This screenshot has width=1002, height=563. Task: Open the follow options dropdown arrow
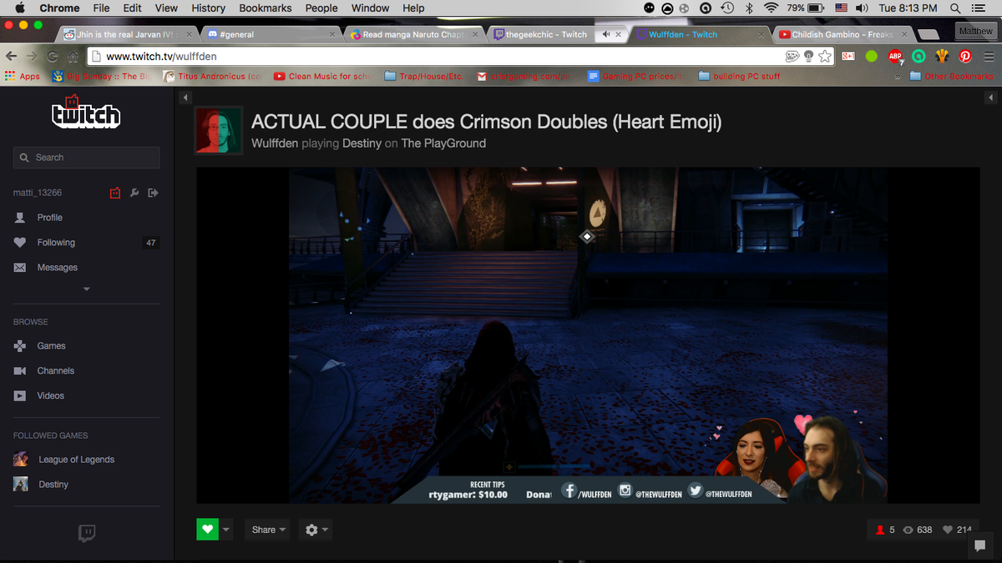point(226,530)
